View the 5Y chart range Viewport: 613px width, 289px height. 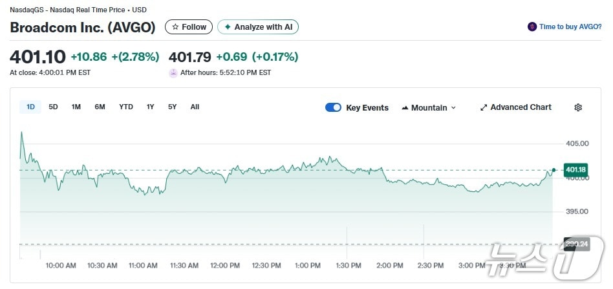coord(173,107)
